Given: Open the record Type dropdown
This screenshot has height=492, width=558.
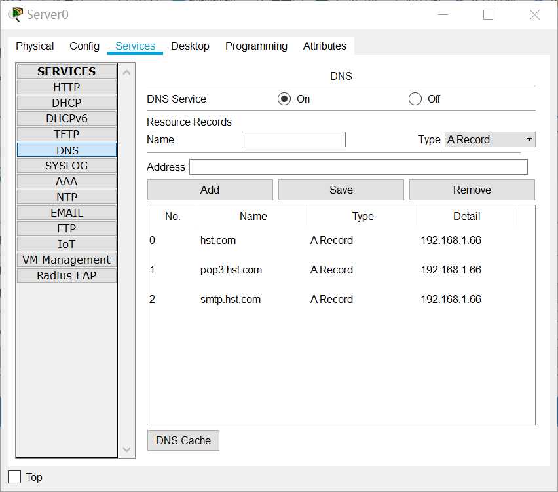Looking at the screenshot, I should pyautogui.click(x=490, y=139).
